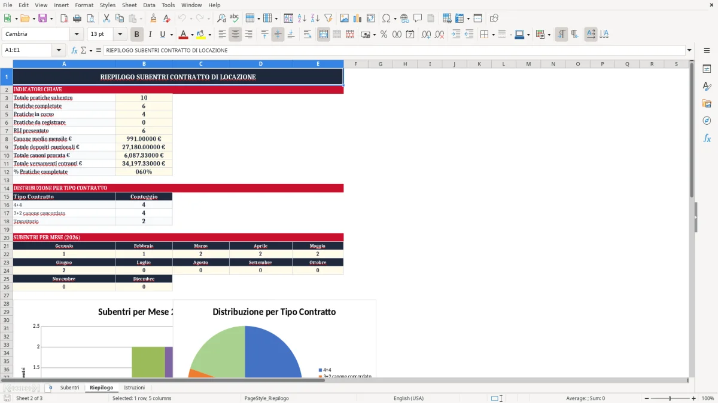Export directly as PDF
This screenshot has height=403, width=718.
pyautogui.click(x=64, y=19)
